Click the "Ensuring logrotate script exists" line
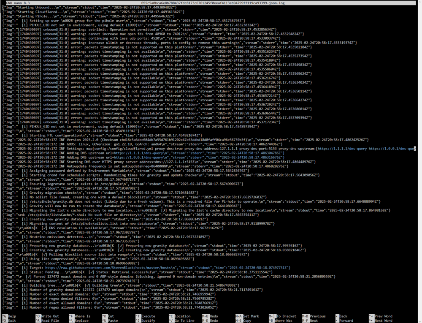The height and width of the screenshot is (323, 422). tap(123, 184)
